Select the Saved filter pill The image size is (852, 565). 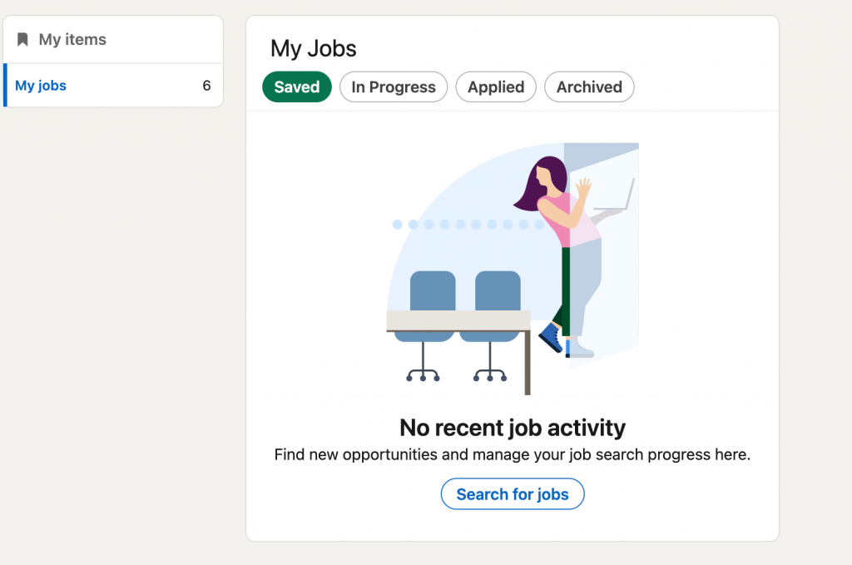point(297,87)
